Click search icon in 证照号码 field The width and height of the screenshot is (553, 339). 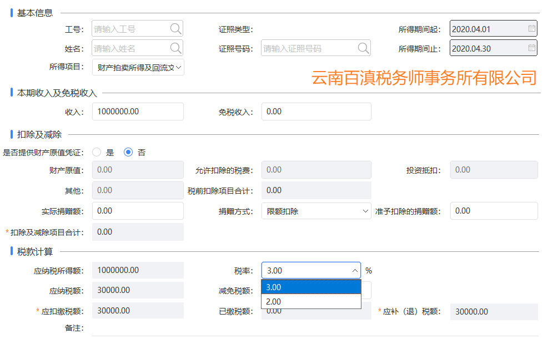click(363, 48)
